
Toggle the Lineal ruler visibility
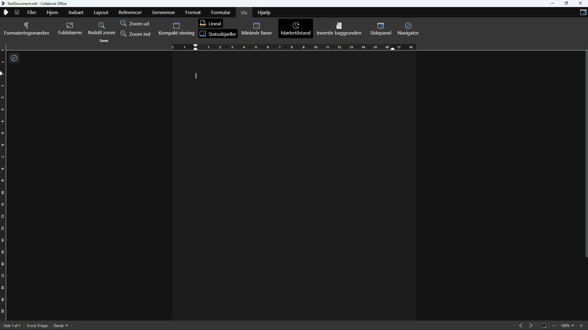click(210, 23)
